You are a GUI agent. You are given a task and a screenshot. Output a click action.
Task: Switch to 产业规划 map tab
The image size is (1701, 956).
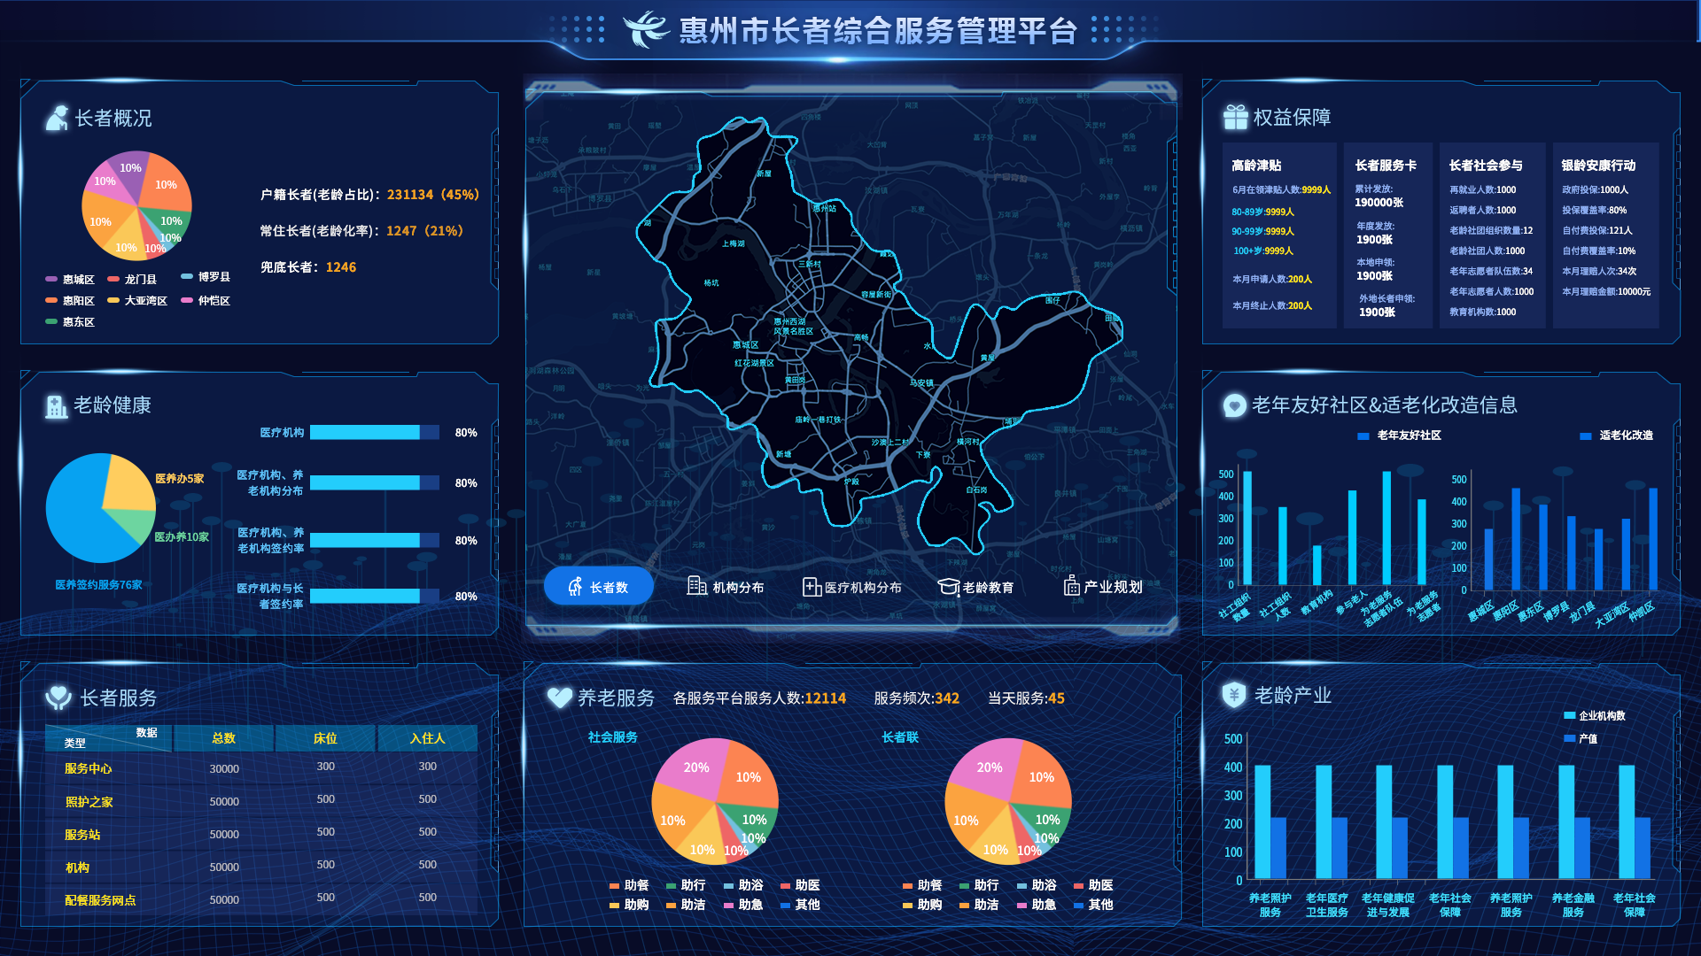[1103, 587]
